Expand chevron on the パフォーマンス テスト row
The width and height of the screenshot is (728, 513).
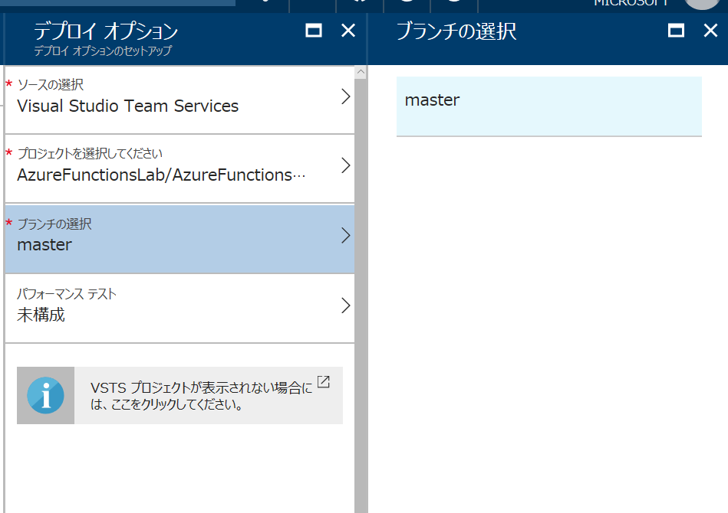pos(345,306)
